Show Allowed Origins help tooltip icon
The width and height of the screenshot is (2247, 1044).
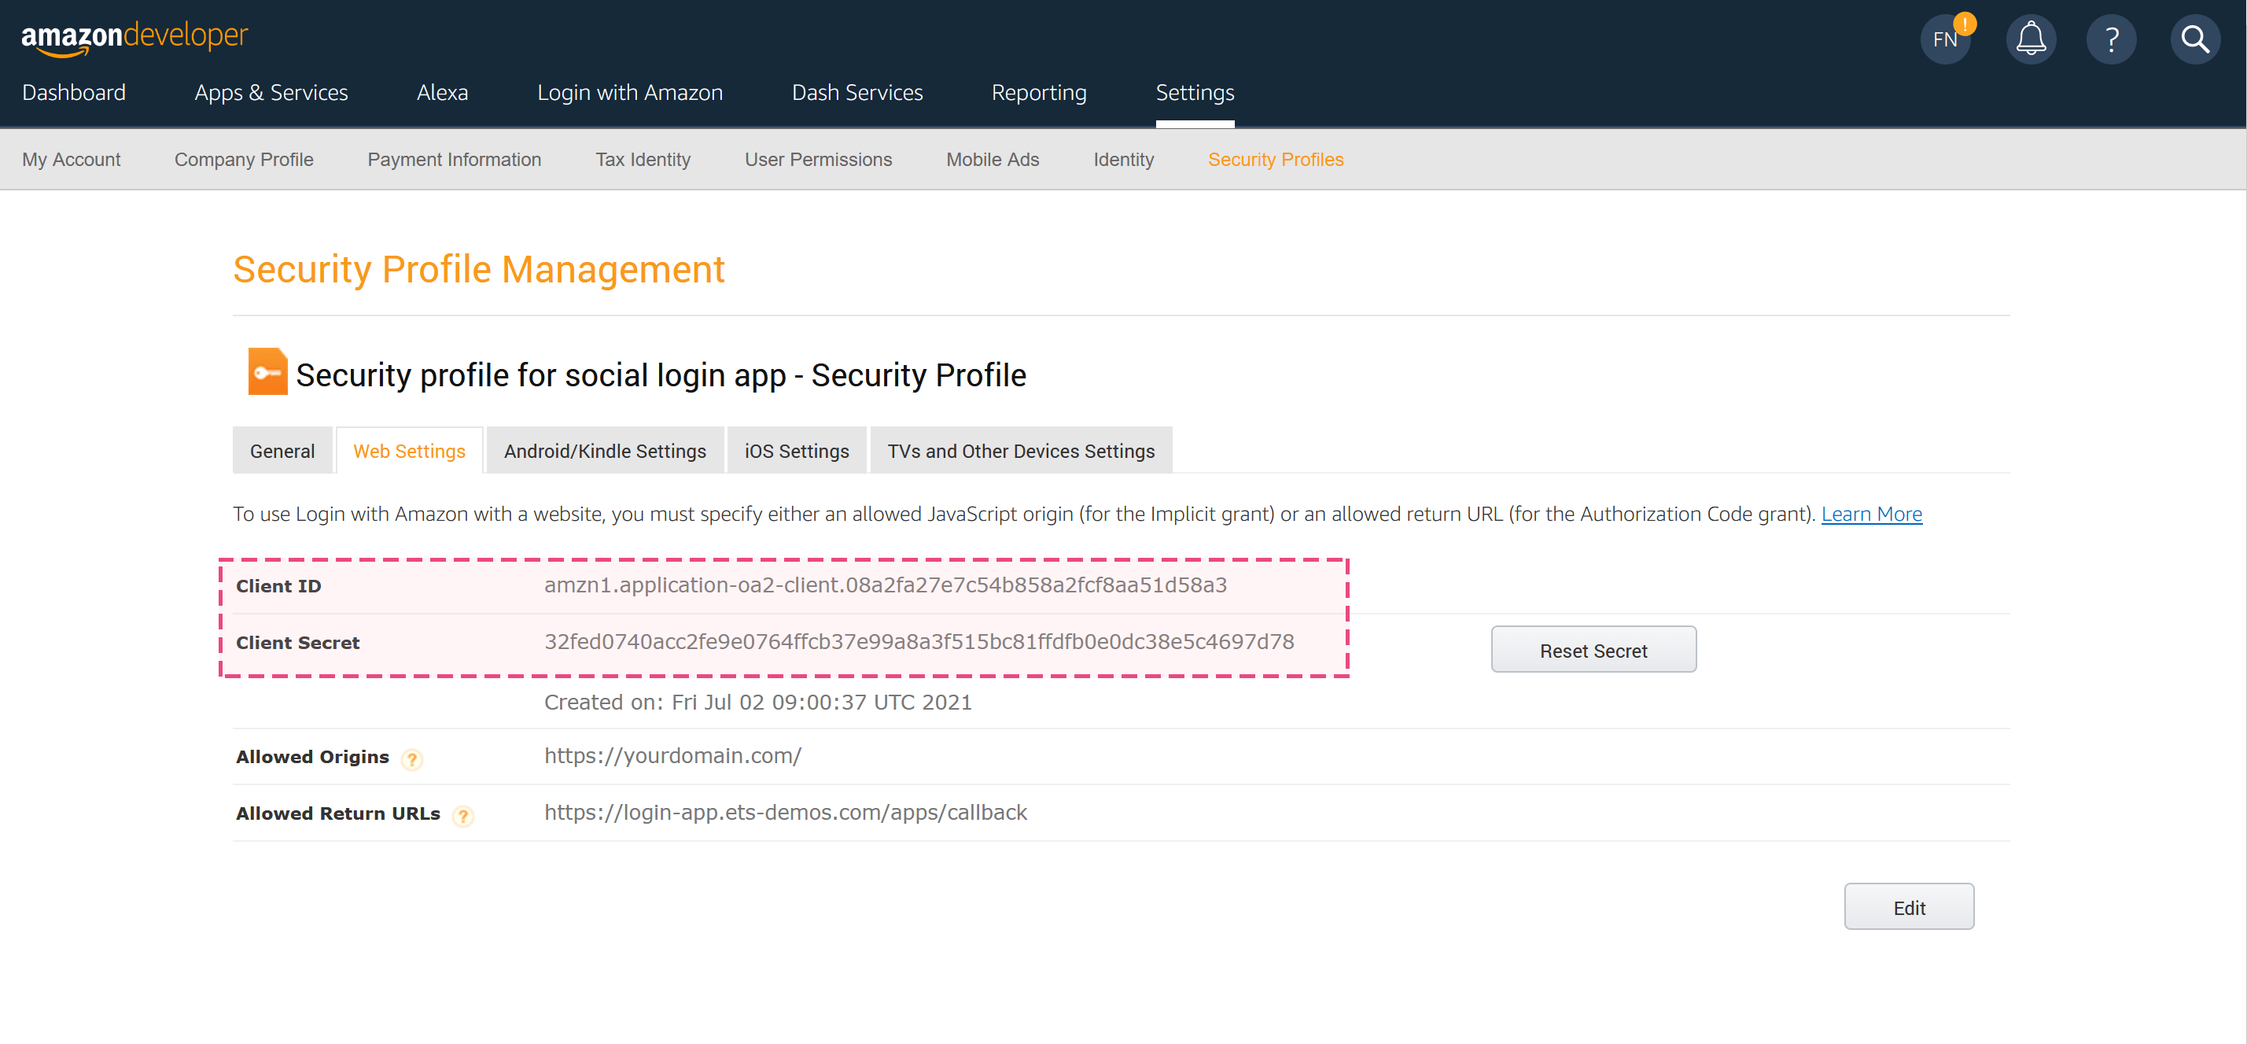[x=411, y=759]
